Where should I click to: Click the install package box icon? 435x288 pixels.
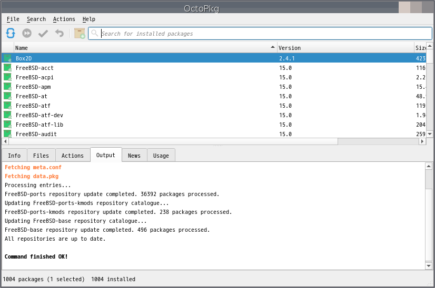[x=80, y=33]
